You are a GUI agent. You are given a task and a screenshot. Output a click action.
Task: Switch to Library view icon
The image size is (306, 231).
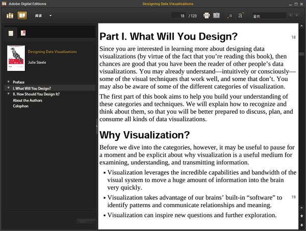(10, 15)
